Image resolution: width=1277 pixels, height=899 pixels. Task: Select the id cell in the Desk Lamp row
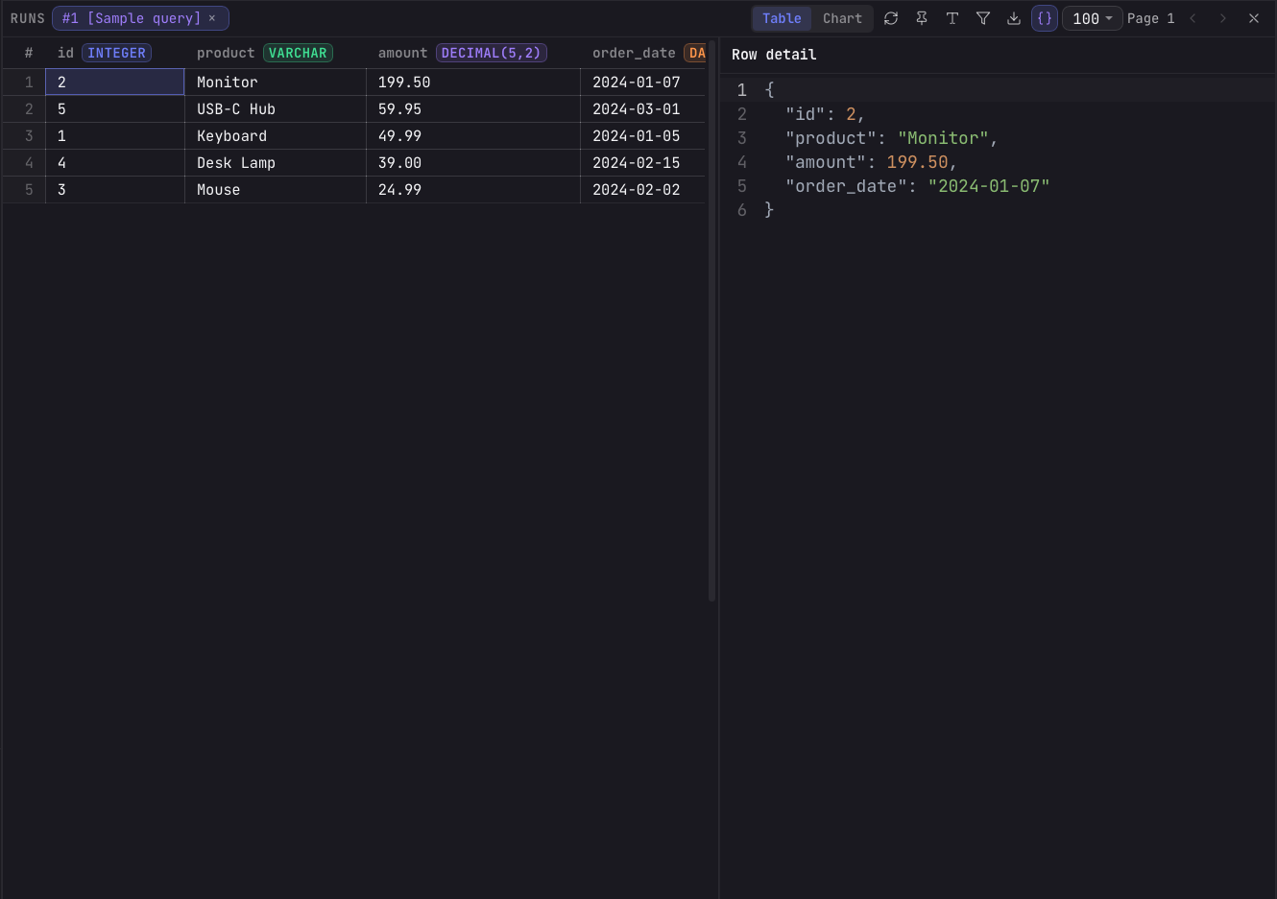coord(115,163)
